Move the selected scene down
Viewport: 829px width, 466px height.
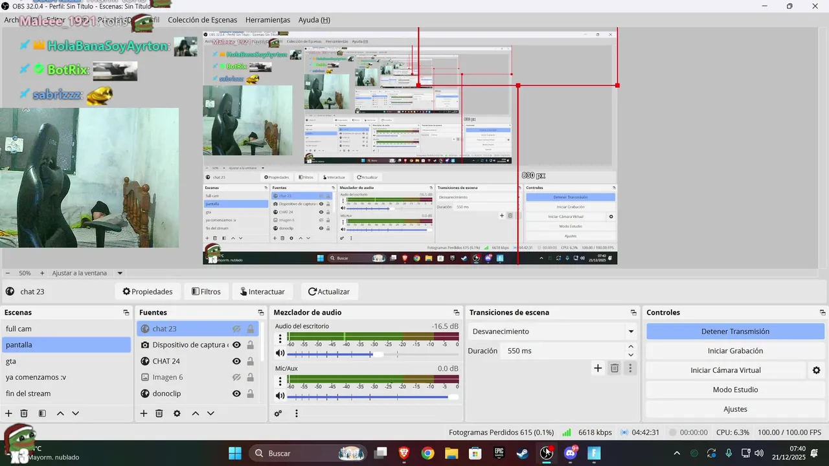(x=76, y=414)
